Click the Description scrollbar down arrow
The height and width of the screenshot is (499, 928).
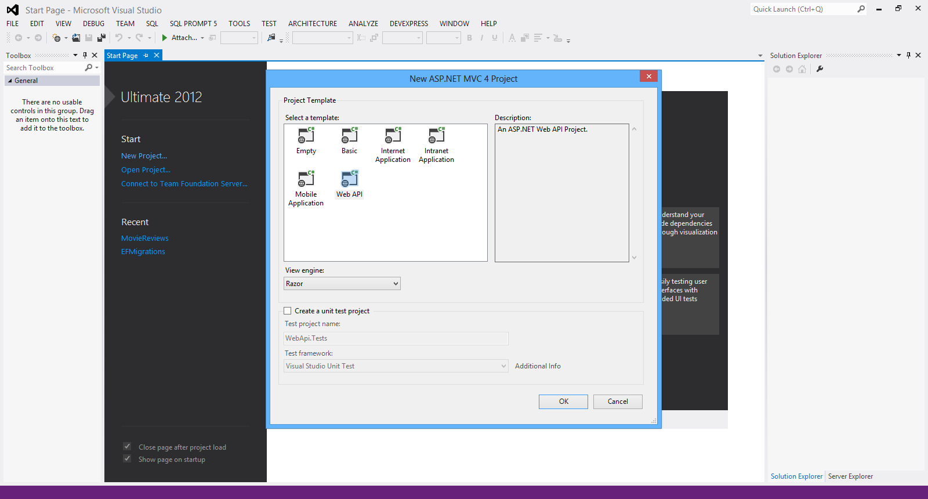634,258
